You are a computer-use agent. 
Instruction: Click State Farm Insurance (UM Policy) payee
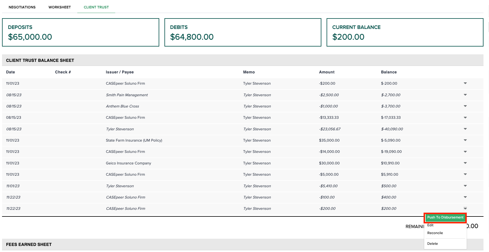(134, 140)
